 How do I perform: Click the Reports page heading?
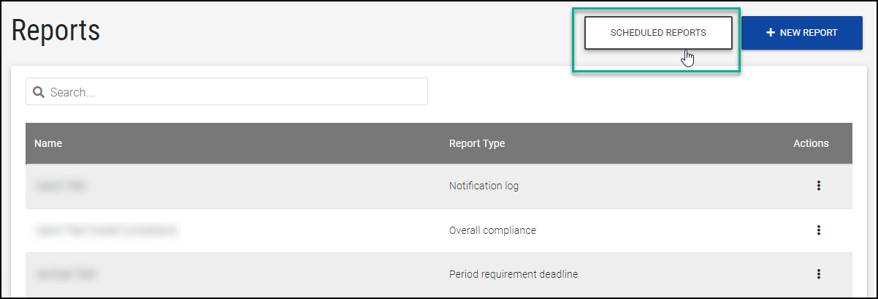tap(56, 31)
